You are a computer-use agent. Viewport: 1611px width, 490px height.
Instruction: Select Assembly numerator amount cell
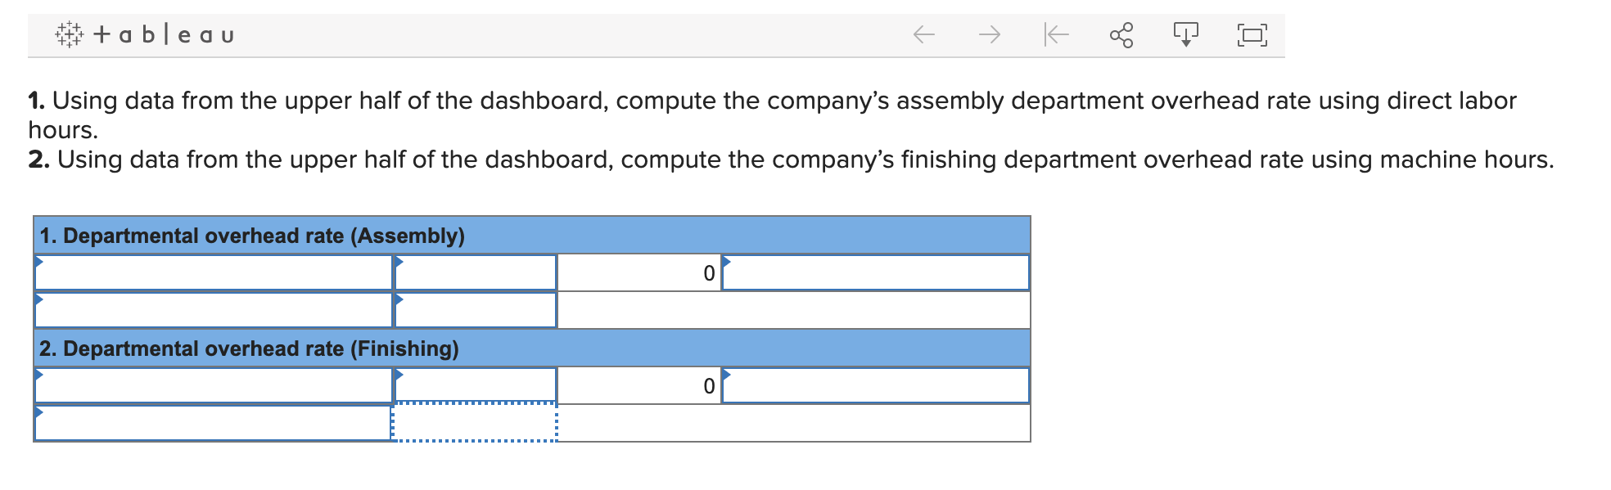476,272
